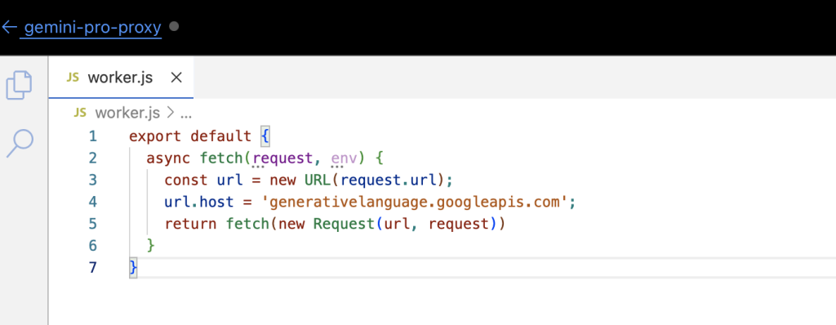Click line number 5 in the gutter
The width and height of the screenshot is (836, 325).
93,224
